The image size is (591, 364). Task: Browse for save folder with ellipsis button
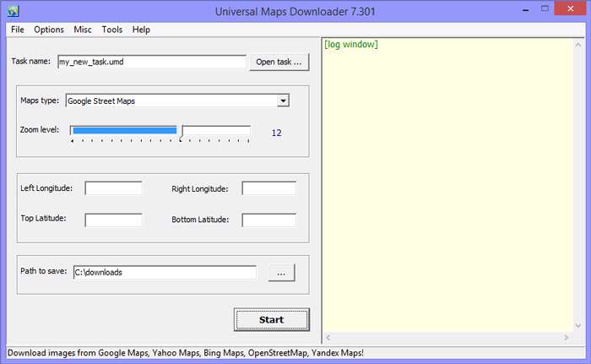coord(281,273)
